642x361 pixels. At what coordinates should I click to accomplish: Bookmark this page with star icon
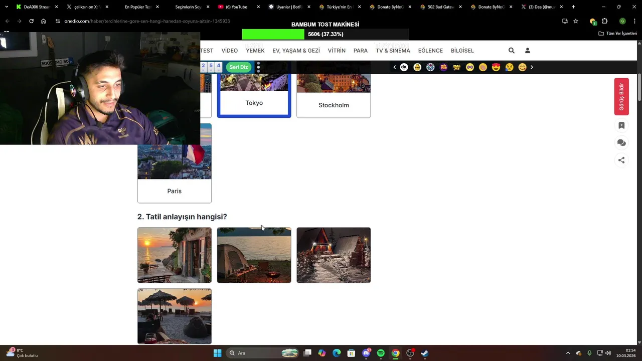(x=576, y=21)
